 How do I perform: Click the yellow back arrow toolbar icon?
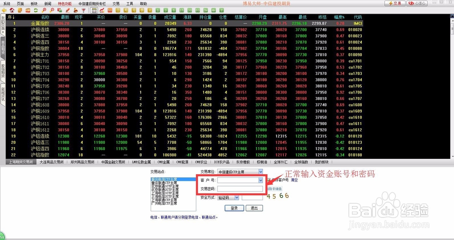point(4,10)
